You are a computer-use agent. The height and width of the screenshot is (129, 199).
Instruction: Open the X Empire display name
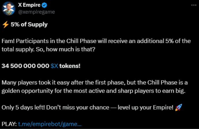[x=29, y=5]
